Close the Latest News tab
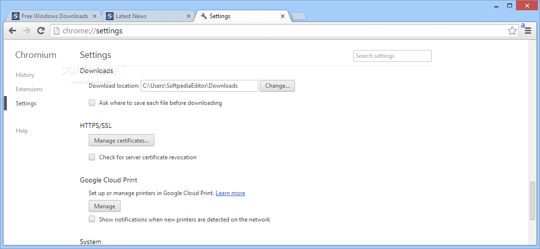Image resolution: width=540 pixels, height=249 pixels. tap(188, 16)
